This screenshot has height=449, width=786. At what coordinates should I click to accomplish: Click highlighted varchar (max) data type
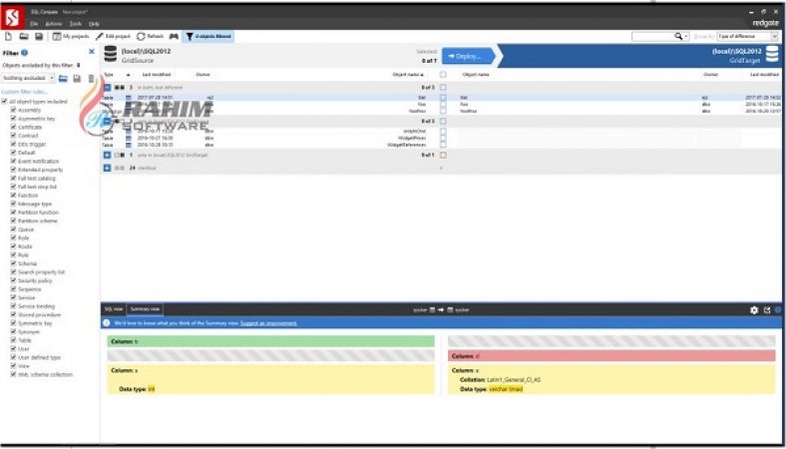pos(506,389)
